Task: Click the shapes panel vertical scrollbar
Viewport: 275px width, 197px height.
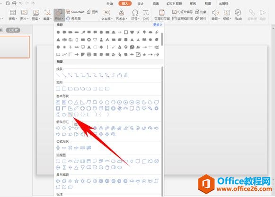Action: 162,131
